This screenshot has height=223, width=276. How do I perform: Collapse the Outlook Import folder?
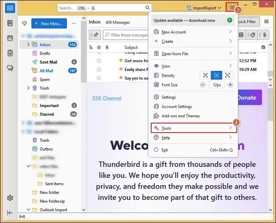coord(28,210)
